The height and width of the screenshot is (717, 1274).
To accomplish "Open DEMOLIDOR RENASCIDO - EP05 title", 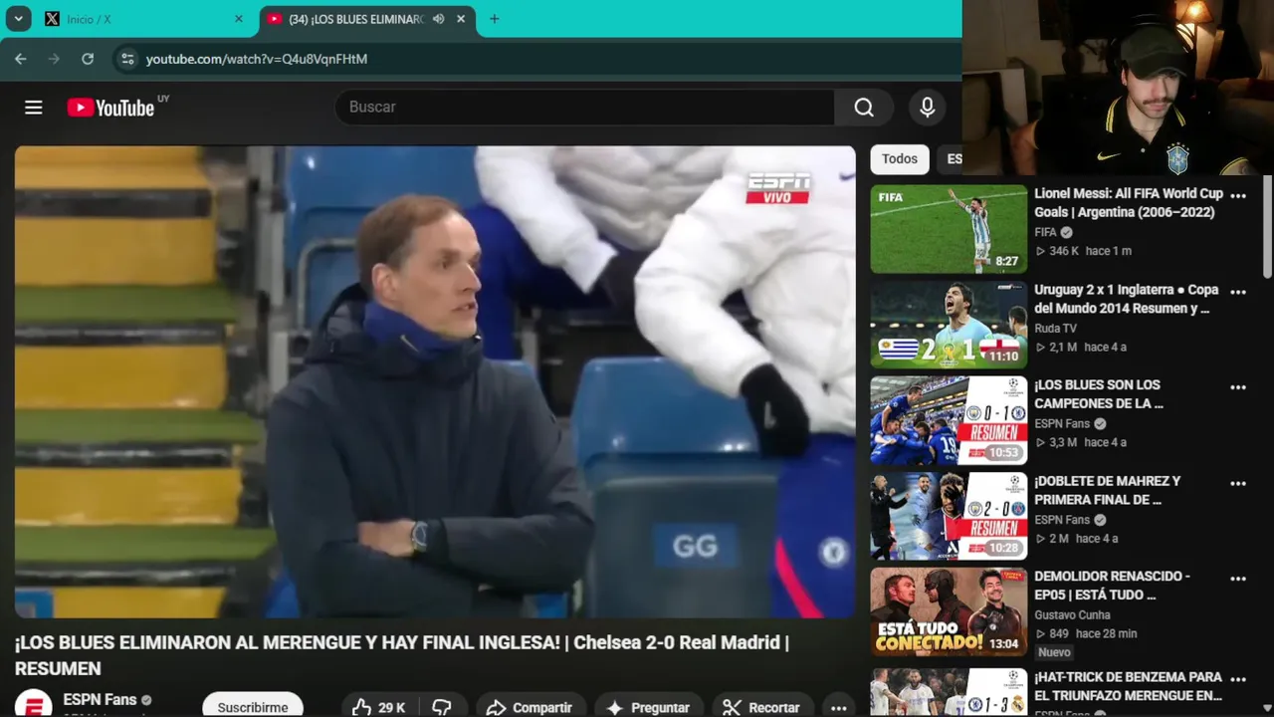I will click(1112, 586).
